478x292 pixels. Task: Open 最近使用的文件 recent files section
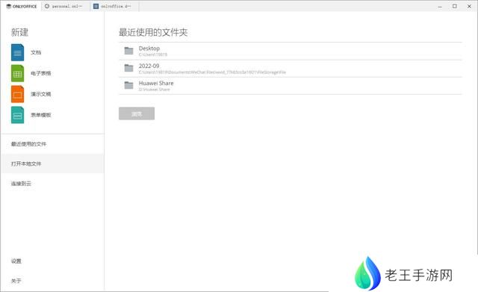(28, 144)
